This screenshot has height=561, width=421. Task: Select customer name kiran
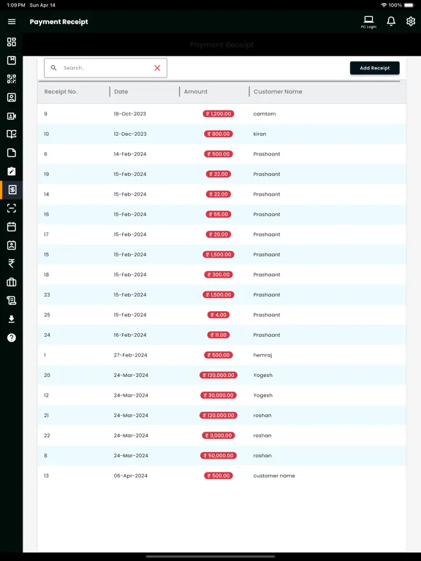[x=259, y=134]
